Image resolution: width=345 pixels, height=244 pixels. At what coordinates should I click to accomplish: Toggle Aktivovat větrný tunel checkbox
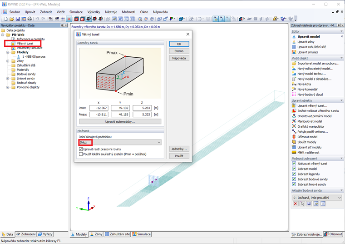pos(294,164)
